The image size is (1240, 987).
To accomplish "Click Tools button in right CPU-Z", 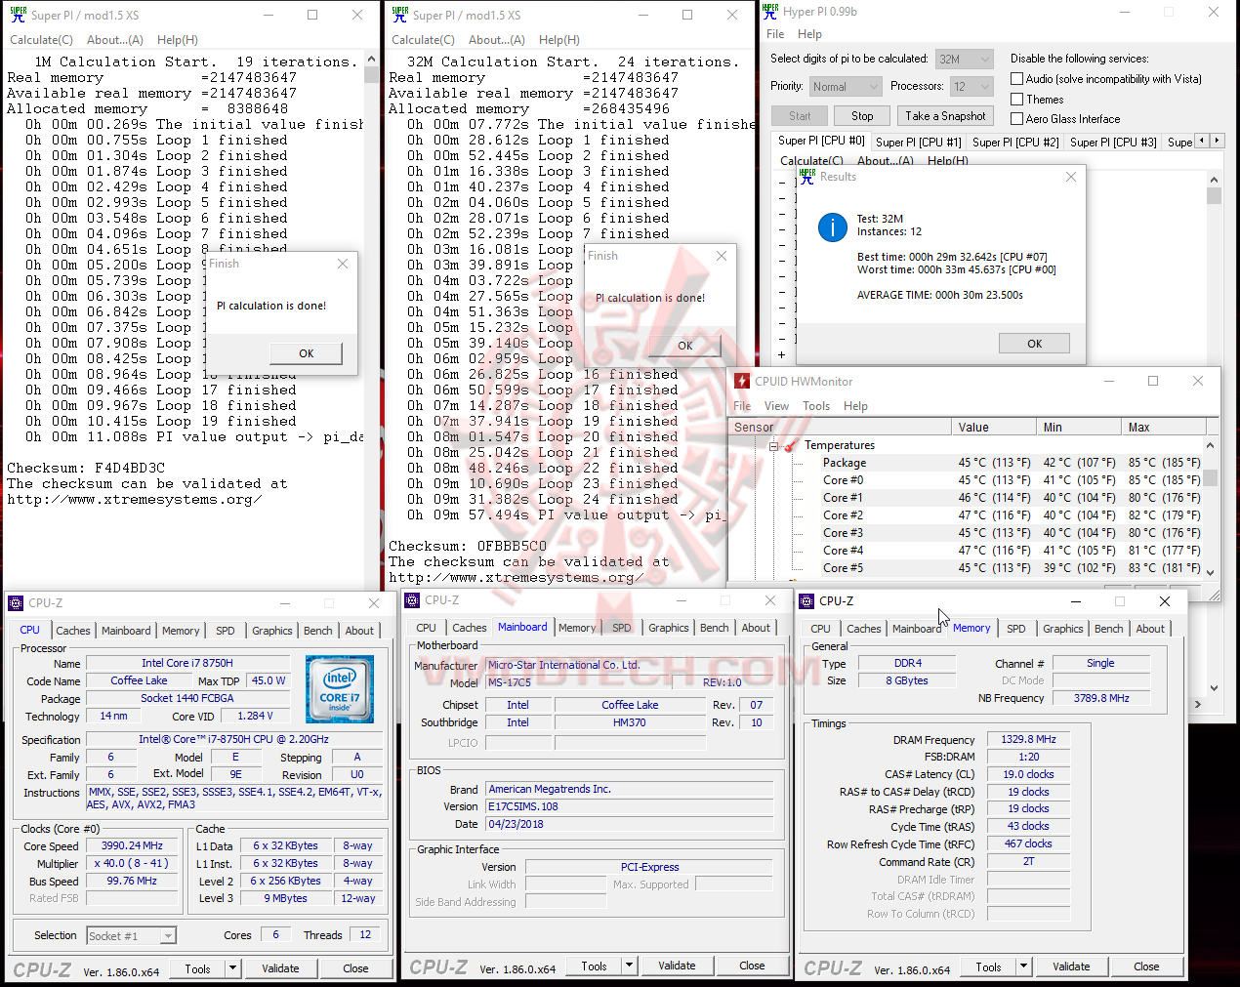I will pos(988,966).
